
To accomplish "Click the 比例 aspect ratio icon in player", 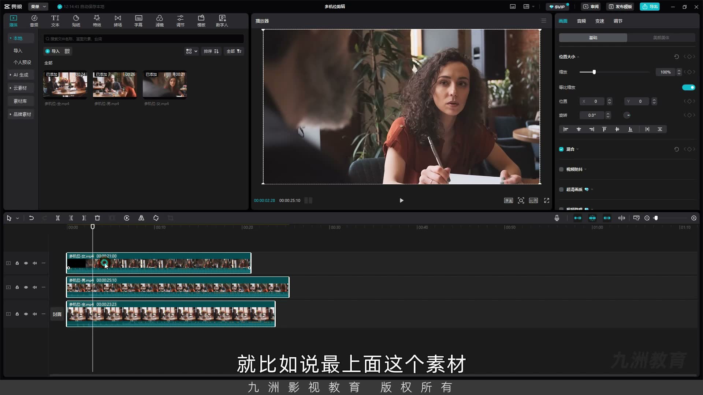I will point(533,200).
